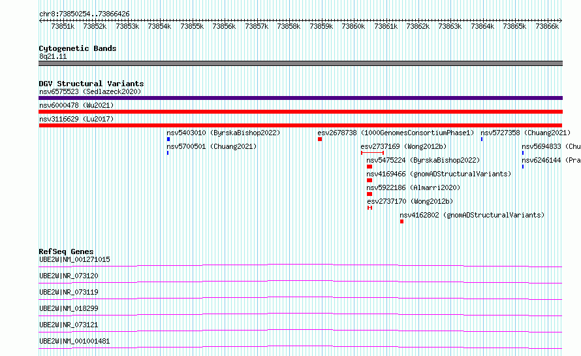Click red marker under esv2678738
The width and height of the screenshot is (581, 356).
(x=320, y=139)
